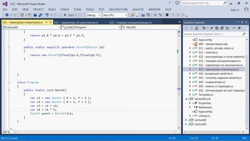Collapse the Lecture01.Lib project node
Image resolution: width=250 pixels, height=141 pixels.
point(186,99)
